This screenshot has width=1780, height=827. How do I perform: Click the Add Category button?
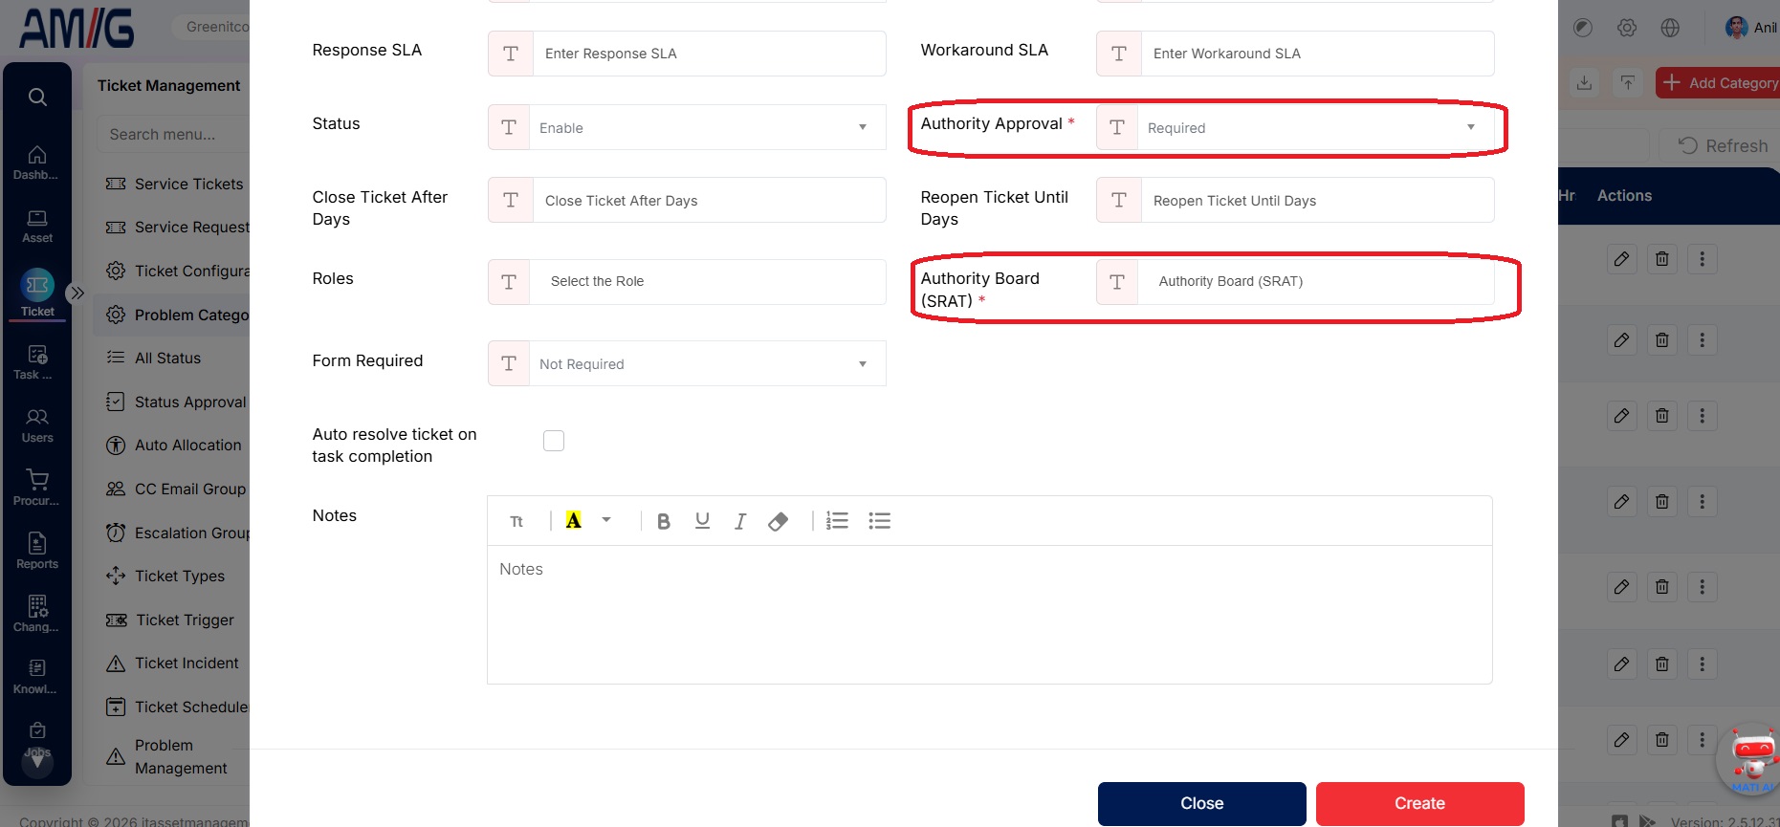1719,83
